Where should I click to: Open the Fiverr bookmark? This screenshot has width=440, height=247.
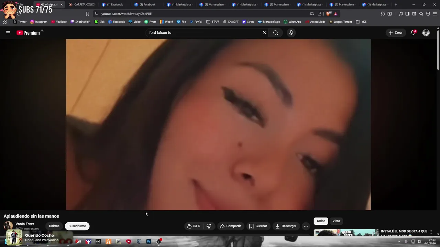[x=150, y=22]
